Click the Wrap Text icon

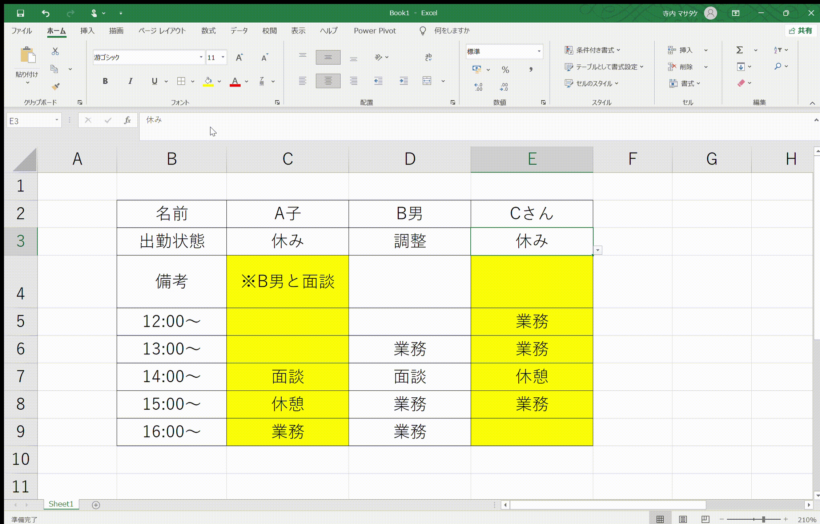(428, 57)
